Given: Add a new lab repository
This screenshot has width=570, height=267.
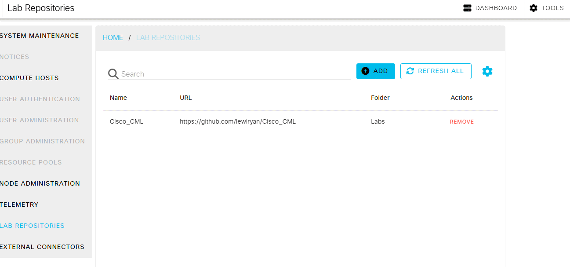Looking at the screenshot, I should click(x=376, y=71).
